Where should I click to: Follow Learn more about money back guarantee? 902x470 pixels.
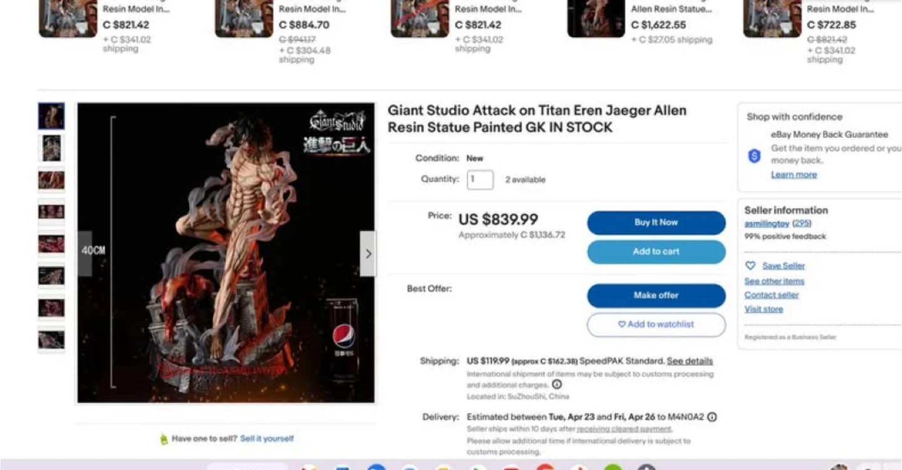794,175
